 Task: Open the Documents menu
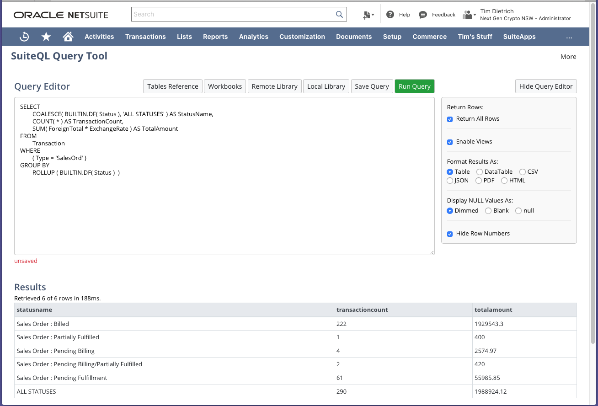click(x=354, y=37)
